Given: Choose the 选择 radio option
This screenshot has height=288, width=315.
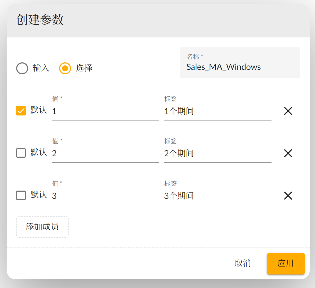Looking at the screenshot, I should pyautogui.click(x=65, y=68).
